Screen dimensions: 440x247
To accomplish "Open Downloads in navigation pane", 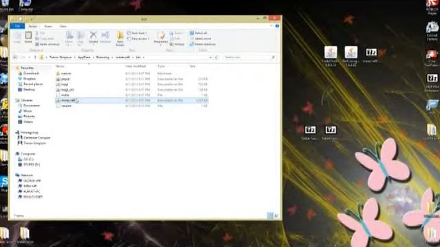I will [29, 73].
